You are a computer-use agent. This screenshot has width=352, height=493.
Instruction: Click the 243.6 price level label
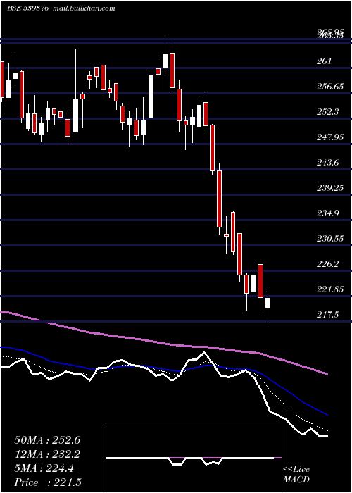pyautogui.click(x=328, y=163)
